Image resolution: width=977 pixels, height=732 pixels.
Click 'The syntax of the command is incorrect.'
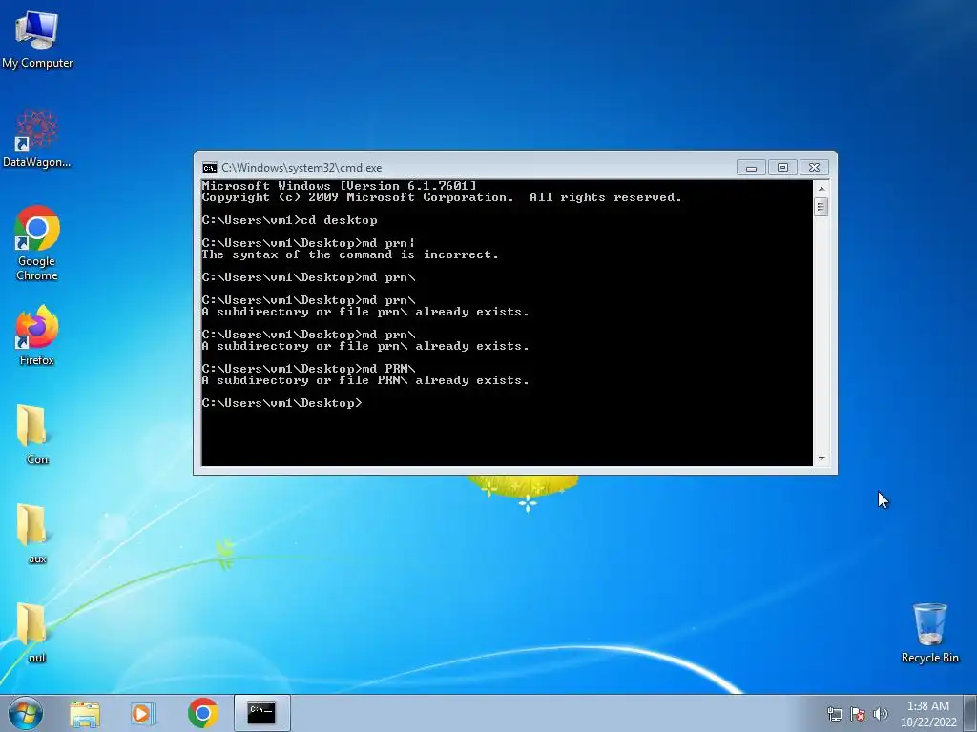(350, 254)
